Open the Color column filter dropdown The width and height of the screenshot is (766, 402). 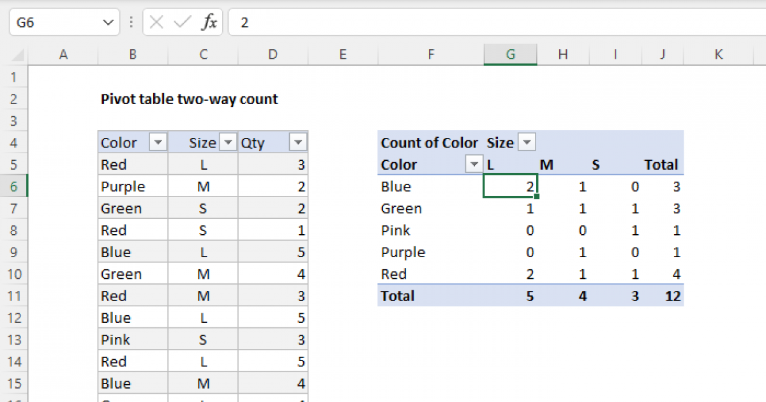[158, 142]
